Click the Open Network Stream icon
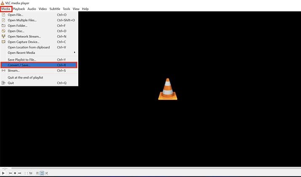Screen dimensions: 301x177 (3, 36)
